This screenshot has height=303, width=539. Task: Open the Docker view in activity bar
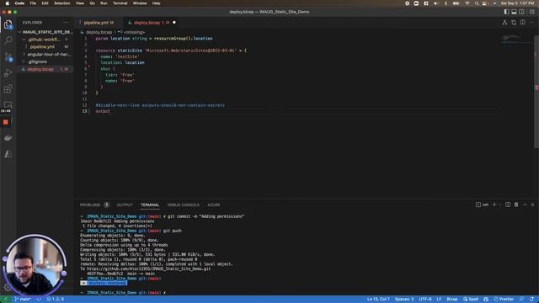pos(8,138)
